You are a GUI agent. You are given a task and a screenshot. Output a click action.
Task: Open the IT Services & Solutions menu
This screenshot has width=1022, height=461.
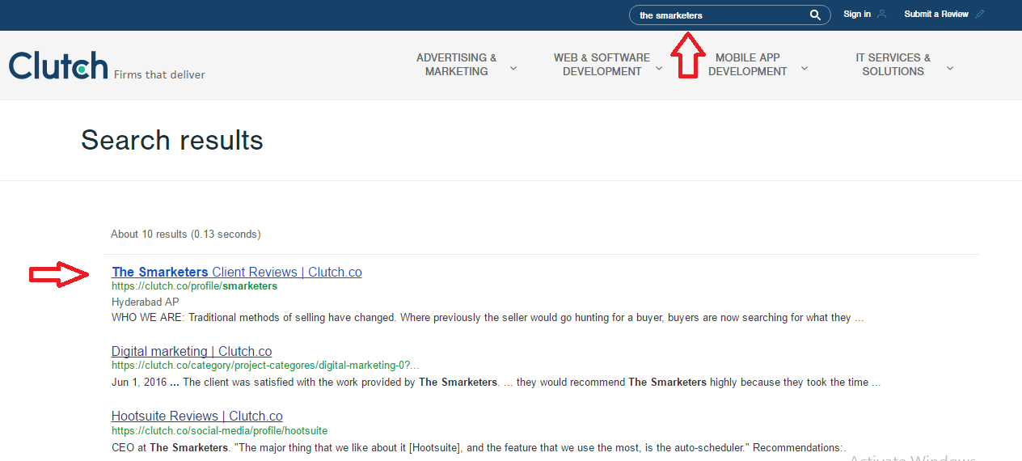tap(893, 65)
